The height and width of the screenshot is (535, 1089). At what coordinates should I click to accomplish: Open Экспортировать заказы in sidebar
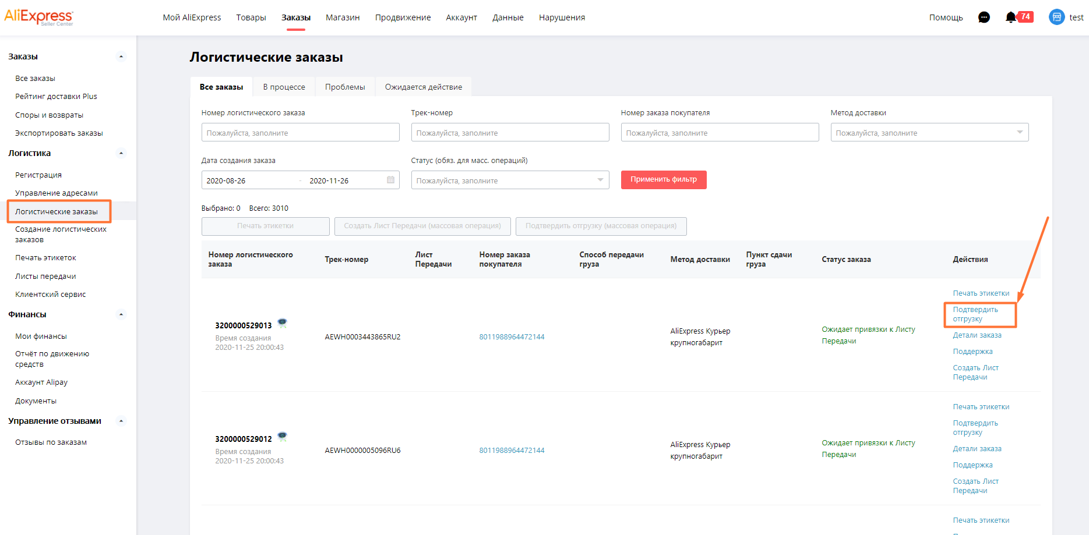[59, 133]
